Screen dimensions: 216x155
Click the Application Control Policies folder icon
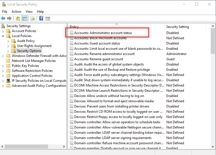point(8,76)
